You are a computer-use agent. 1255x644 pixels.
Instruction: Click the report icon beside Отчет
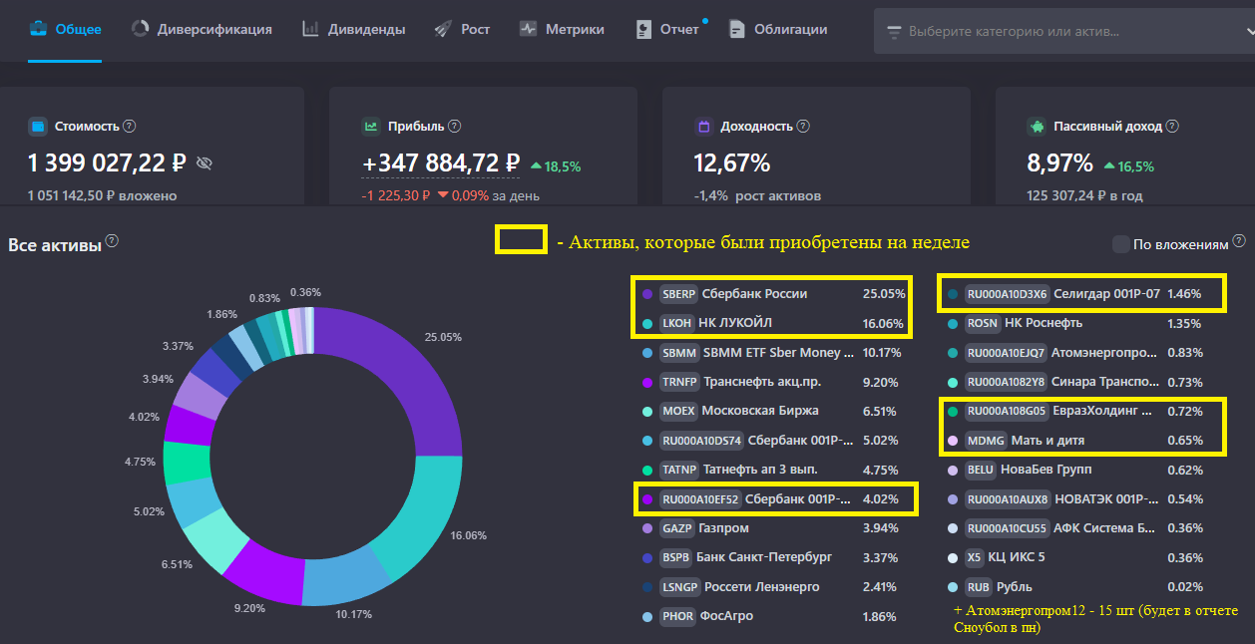tap(644, 30)
